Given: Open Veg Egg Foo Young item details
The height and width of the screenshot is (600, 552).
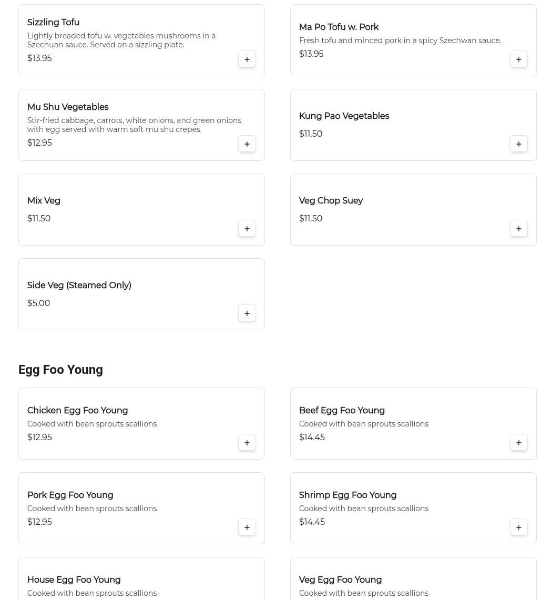Looking at the screenshot, I should coord(340,580).
